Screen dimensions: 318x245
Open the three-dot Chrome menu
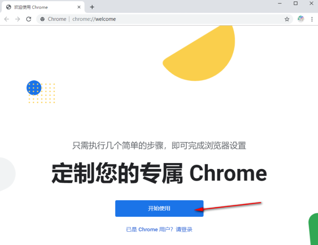312,19
